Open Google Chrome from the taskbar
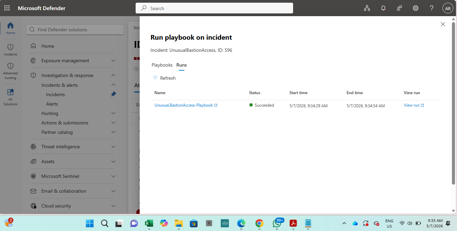 pos(259,223)
